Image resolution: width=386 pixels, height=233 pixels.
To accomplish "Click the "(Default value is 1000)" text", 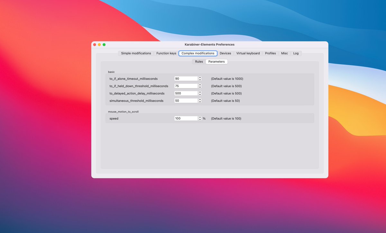I will click(x=227, y=79).
